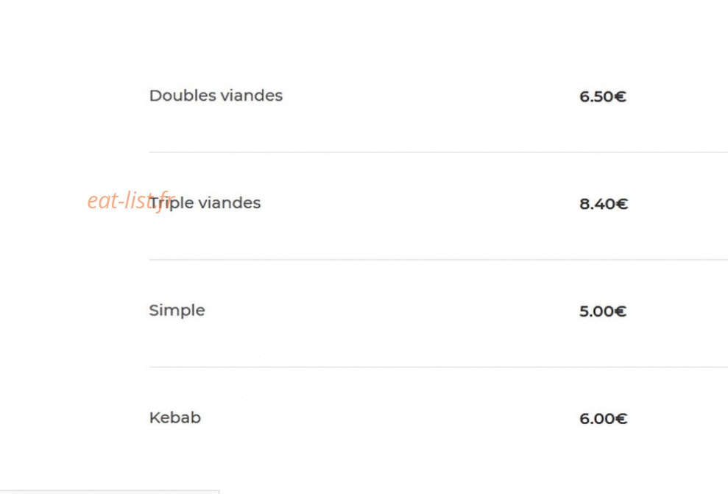Screen dimensions: 728x494
Task: Click the euro symbol after 5.00
Action: coord(621,311)
